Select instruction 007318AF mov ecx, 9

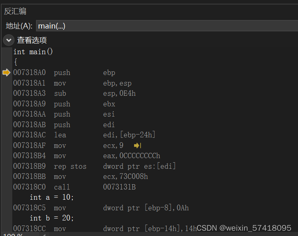click(x=68, y=146)
